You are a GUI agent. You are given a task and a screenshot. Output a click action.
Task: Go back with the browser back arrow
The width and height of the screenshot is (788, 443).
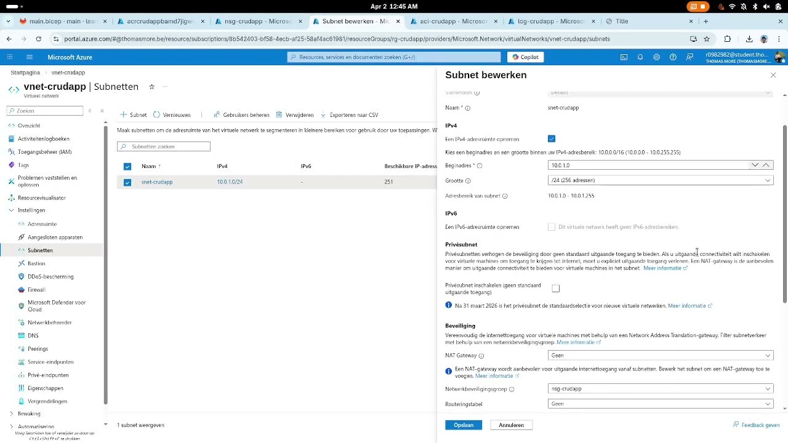click(x=9, y=39)
